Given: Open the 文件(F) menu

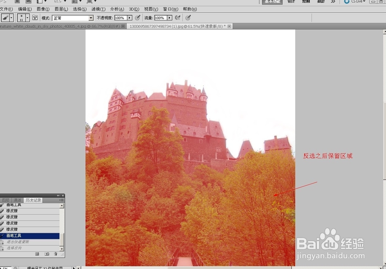Looking at the screenshot, I should (x=6, y=9).
